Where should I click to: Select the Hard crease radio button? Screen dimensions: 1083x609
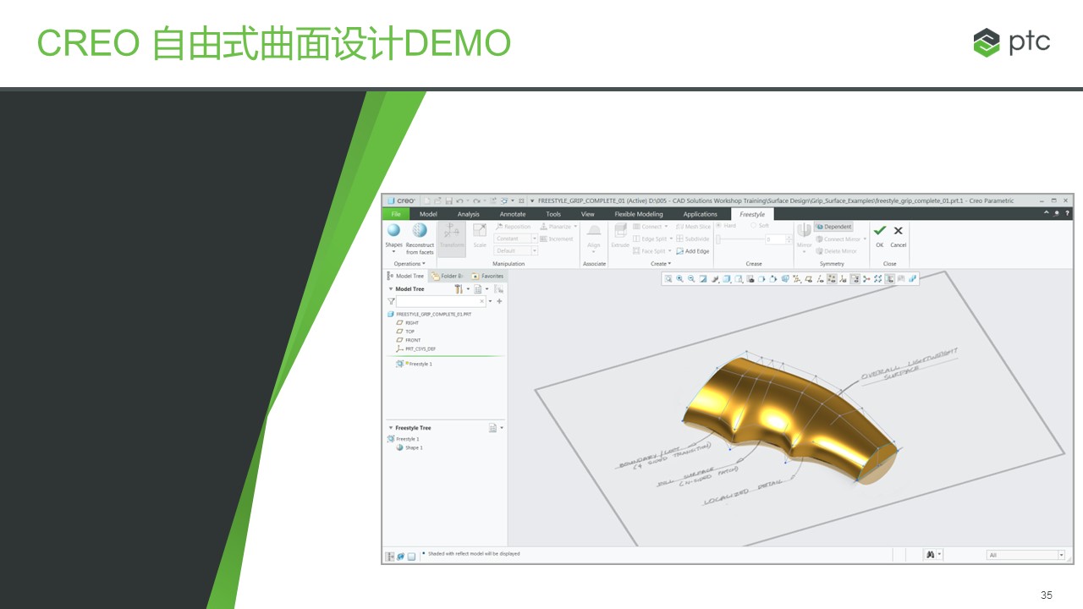click(726, 226)
